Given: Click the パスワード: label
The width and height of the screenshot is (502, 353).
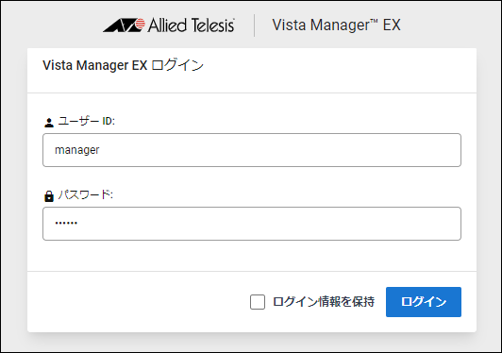Looking at the screenshot, I should point(86,194).
